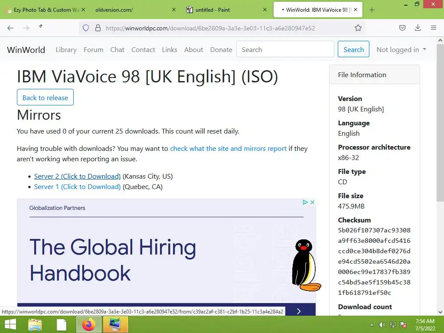444x333 pixels.
Task: Open the Contact nav item
Action: (143, 50)
